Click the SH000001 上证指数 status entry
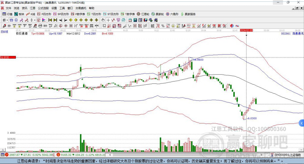The image size is (304, 164). pos(287,155)
